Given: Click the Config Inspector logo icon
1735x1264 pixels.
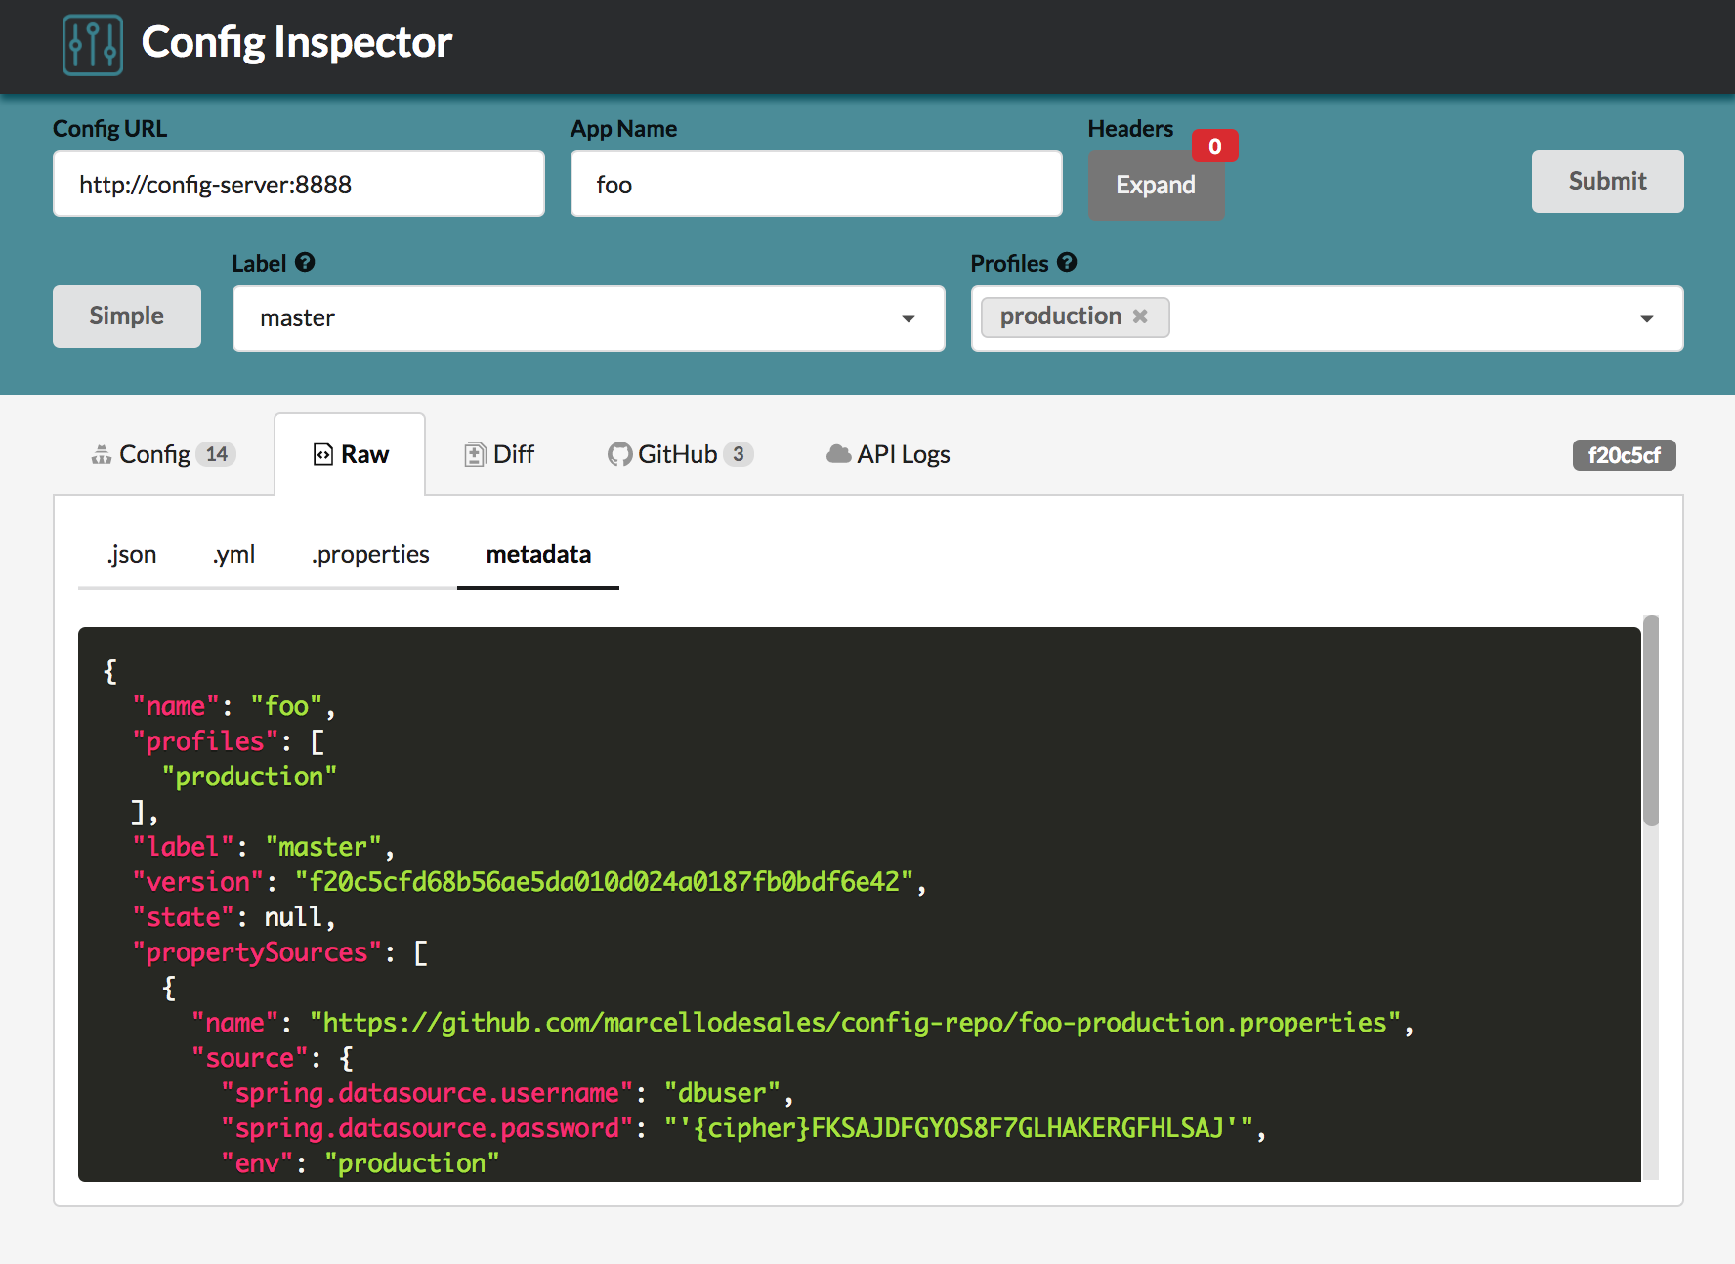Looking at the screenshot, I should [x=93, y=42].
